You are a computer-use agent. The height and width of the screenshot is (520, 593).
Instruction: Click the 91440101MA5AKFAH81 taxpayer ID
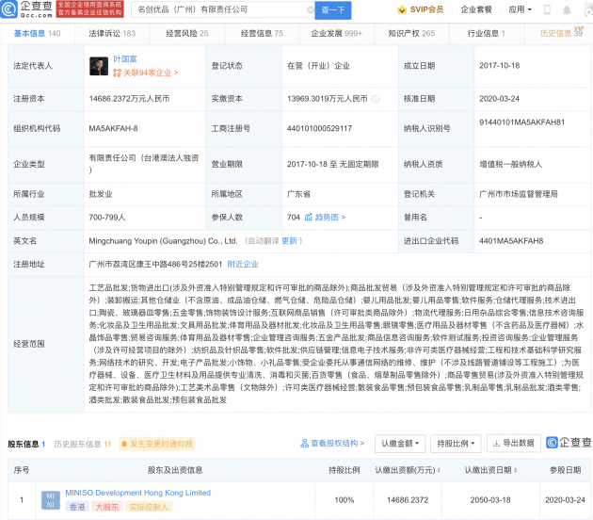click(x=521, y=122)
